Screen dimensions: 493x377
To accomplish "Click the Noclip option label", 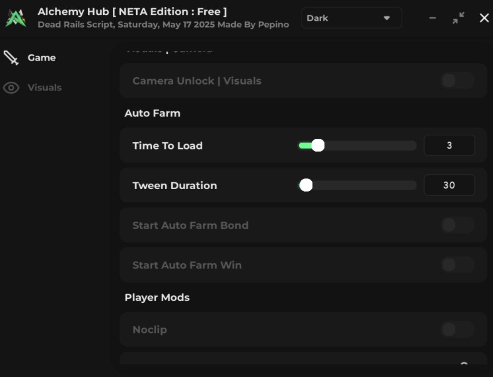I will coord(149,330).
